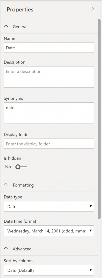Screen dimensions: 102x278
Task: Click the General section header label
Action: click(20, 27)
